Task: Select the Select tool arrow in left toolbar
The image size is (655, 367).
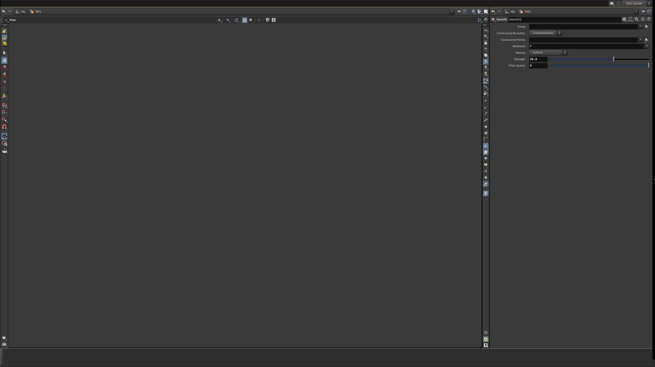Action: pyautogui.click(x=4, y=53)
